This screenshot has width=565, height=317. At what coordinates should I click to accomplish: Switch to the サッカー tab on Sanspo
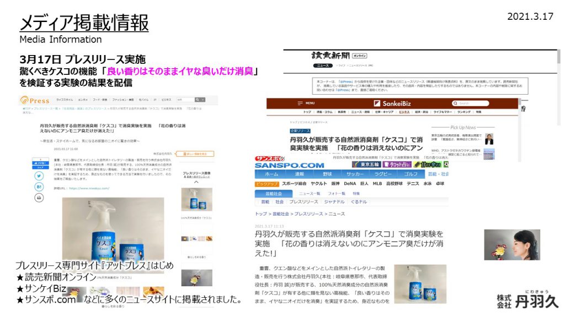(355, 174)
